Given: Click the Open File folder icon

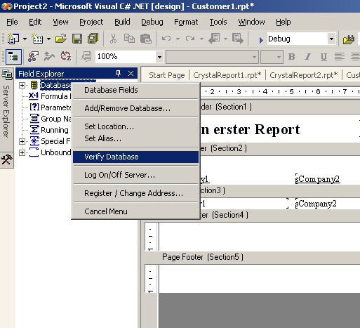Looking at the screenshot, I should pyautogui.click(x=61, y=39).
